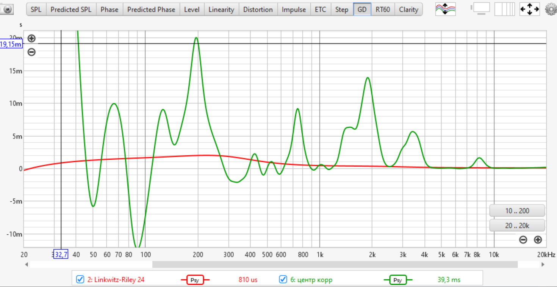Click the green Psy smoothing indicator

[x=397, y=280]
